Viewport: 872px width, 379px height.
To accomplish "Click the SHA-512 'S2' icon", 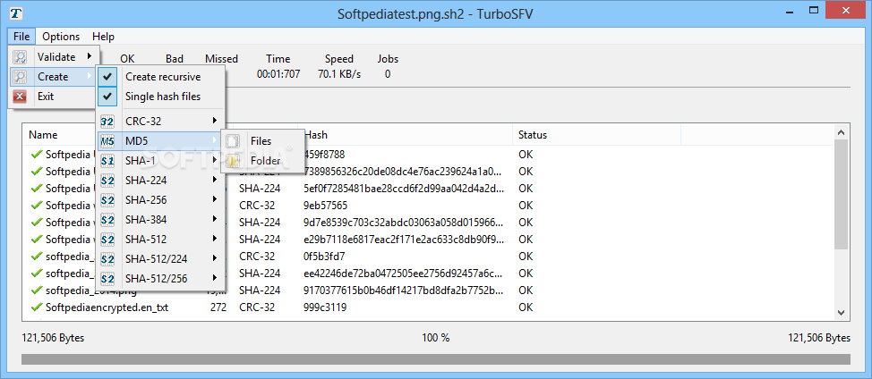I will (x=108, y=240).
